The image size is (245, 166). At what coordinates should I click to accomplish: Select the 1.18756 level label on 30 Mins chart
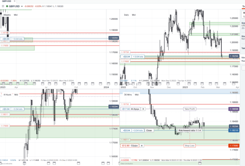pos(125,104)
